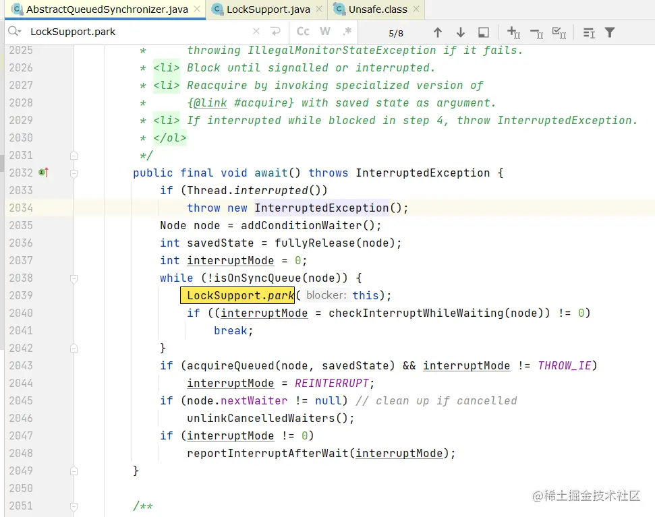This screenshot has height=517, width=655.
Task: Close the Unsafe.class tab
Action: point(416,9)
